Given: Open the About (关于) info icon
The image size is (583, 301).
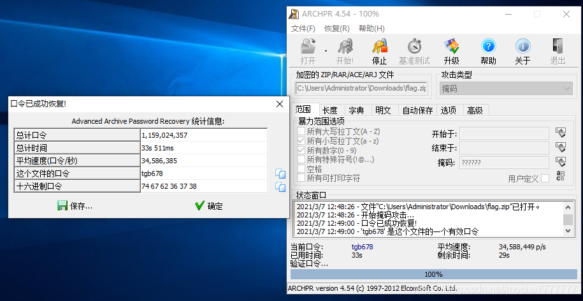Looking at the screenshot, I should (522, 47).
